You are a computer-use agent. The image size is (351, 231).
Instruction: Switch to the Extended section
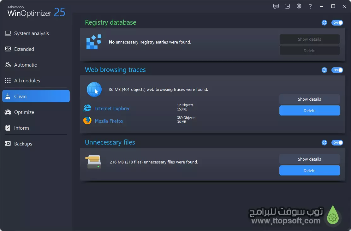pos(36,49)
